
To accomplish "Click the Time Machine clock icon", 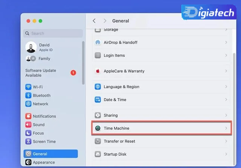I will click(98, 128).
